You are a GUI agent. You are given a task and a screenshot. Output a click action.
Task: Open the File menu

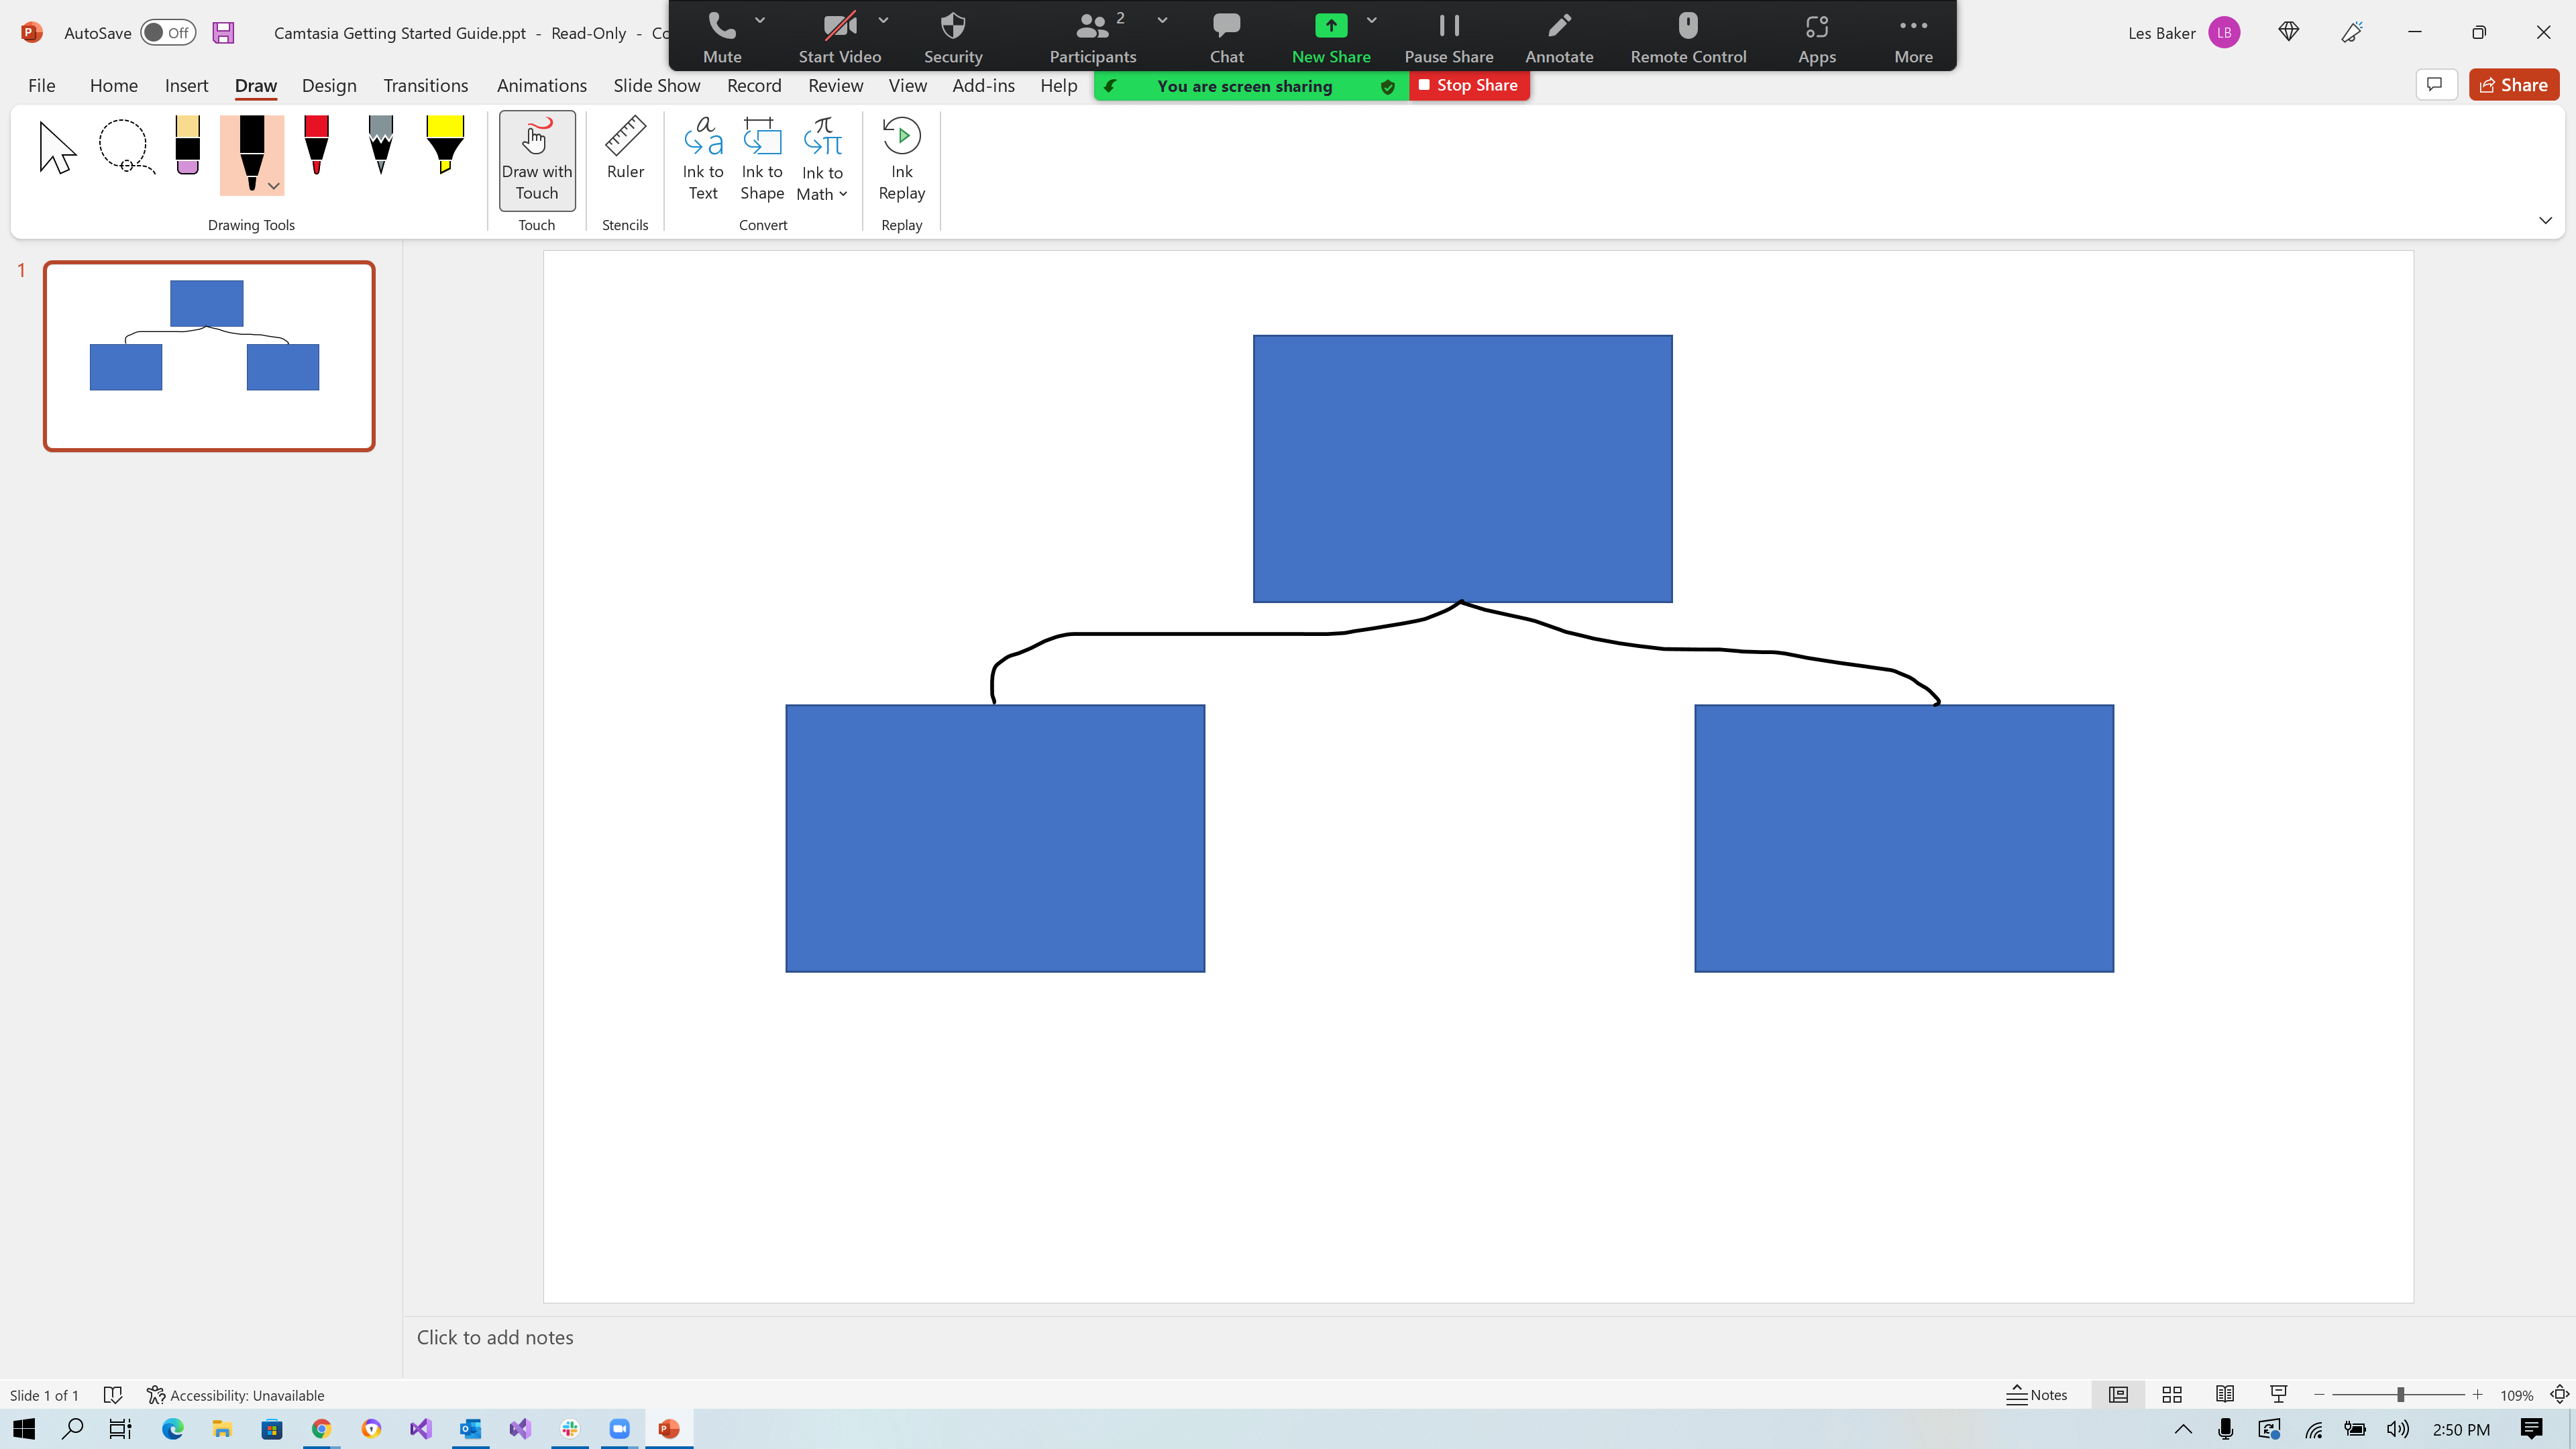42,86
